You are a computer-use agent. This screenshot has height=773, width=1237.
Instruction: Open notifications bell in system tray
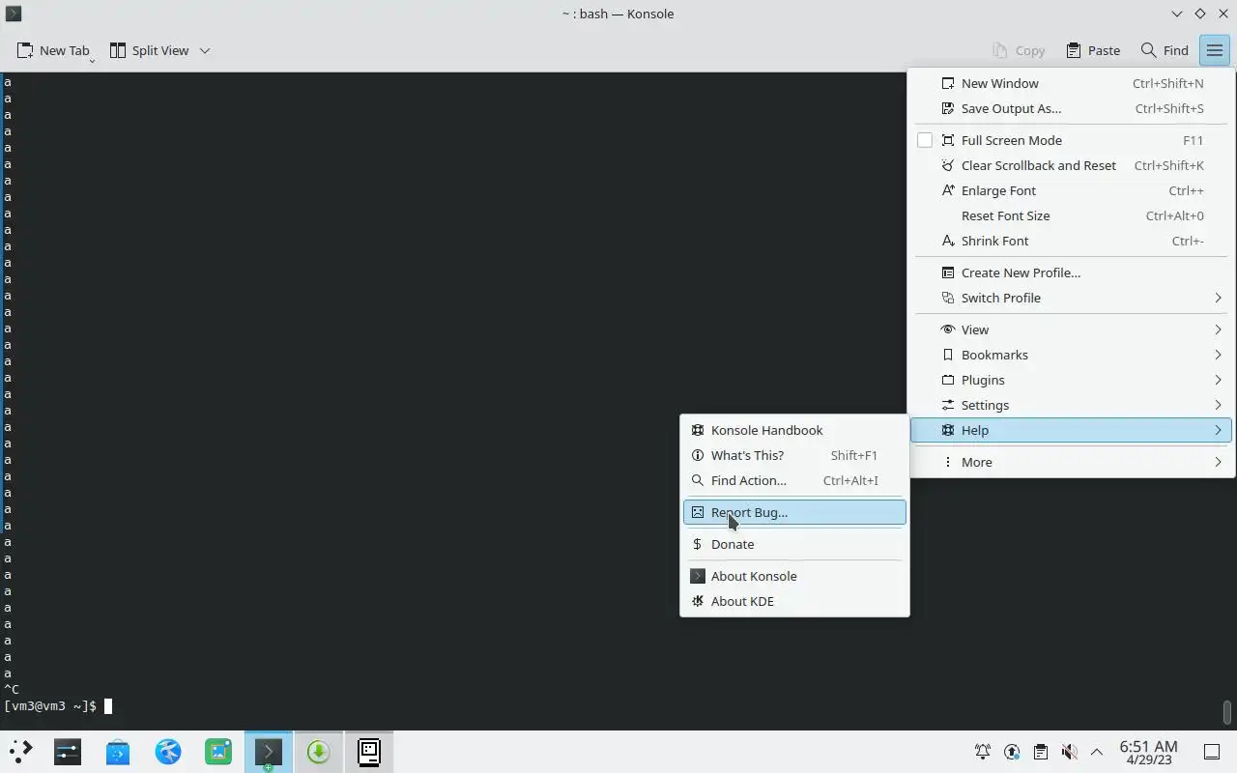point(983,752)
